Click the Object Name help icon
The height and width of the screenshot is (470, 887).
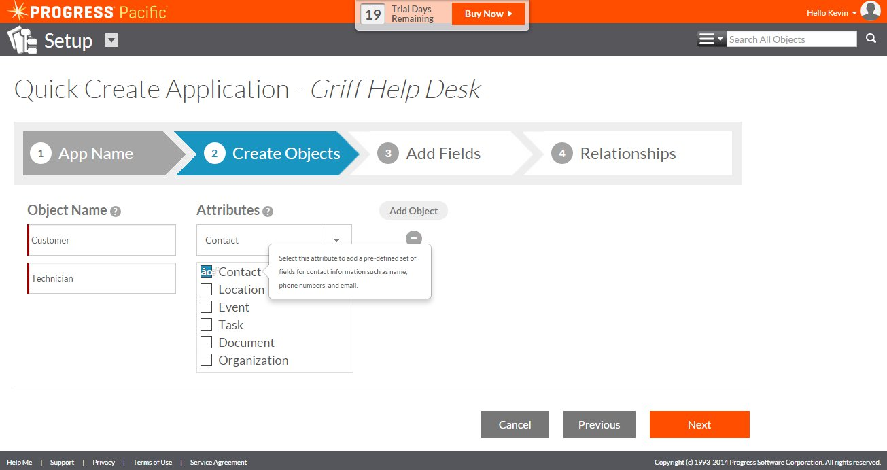[x=116, y=212]
